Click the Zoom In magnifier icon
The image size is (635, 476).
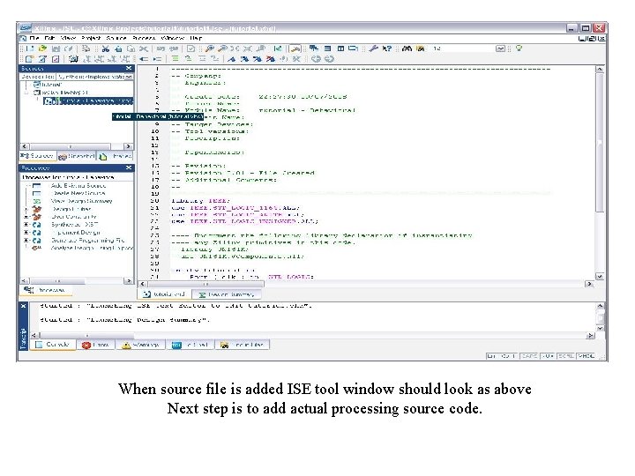pos(209,48)
